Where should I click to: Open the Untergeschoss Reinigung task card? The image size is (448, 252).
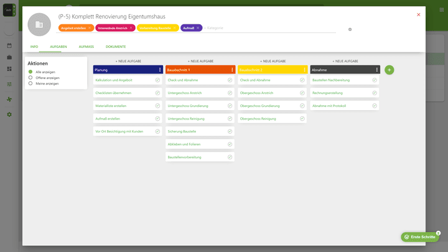pos(200,119)
